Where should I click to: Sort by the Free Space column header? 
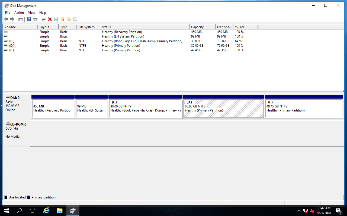pos(224,27)
